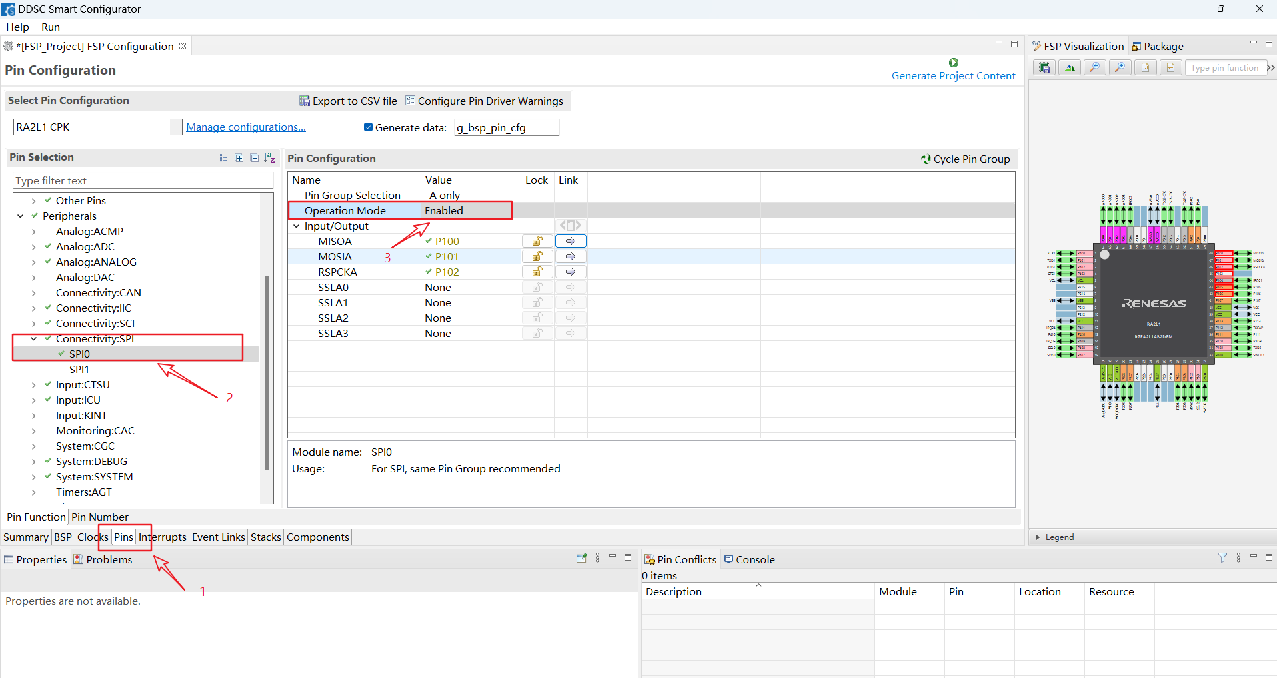
Task: Expand the Connectivity:CAN node
Action: pyautogui.click(x=33, y=293)
